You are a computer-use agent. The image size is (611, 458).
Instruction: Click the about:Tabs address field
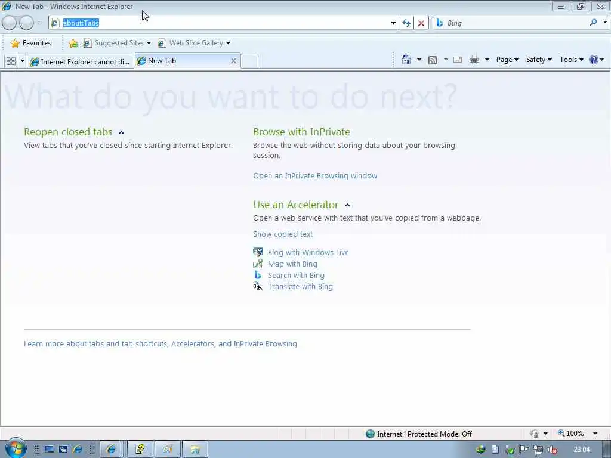click(x=222, y=23)
